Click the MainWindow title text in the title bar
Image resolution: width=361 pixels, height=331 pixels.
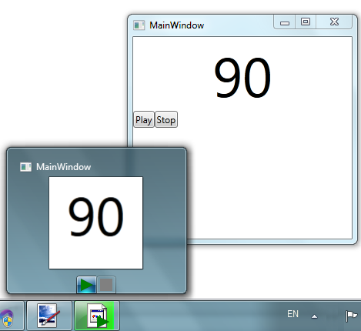(177, 25)
